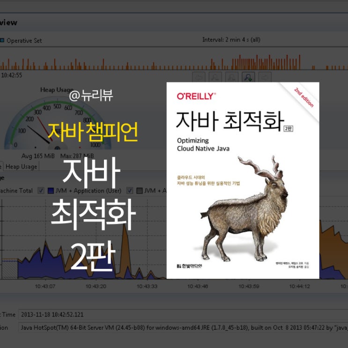Click the 'Interval: 2 min 4 s (all)' text

pyautogui.click(x=231, y=40)
